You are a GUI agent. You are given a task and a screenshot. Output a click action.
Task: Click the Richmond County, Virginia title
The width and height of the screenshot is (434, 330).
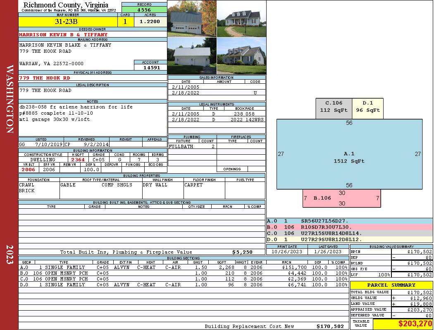tap(66, 5)
